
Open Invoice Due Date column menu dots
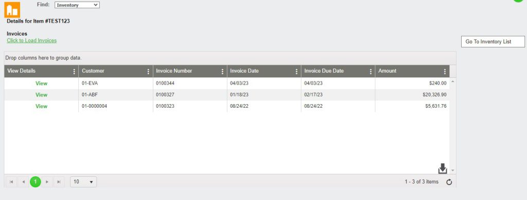371,71
